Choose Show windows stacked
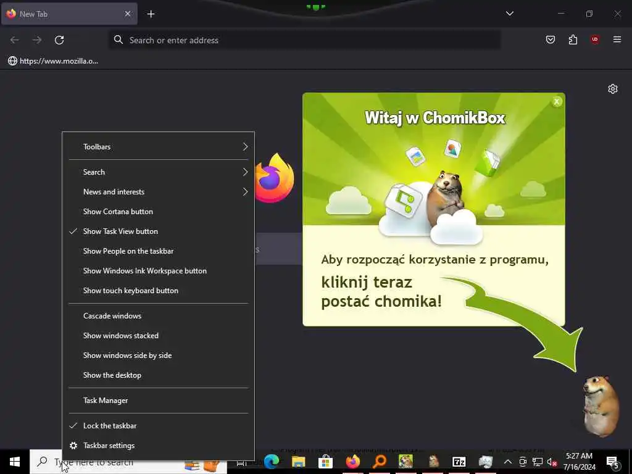Viewport: 632px width, 474px height. coord(159,336)
